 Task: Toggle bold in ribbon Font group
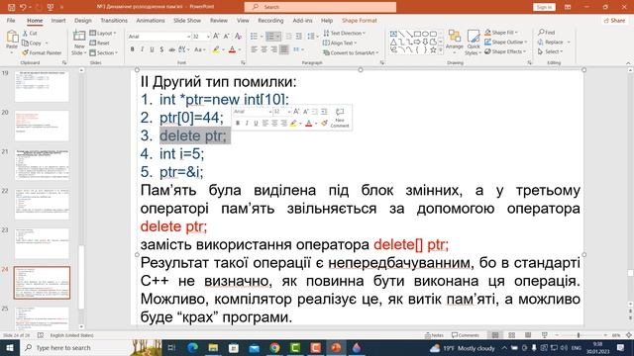pyautogui.click(x=132, y=49)
